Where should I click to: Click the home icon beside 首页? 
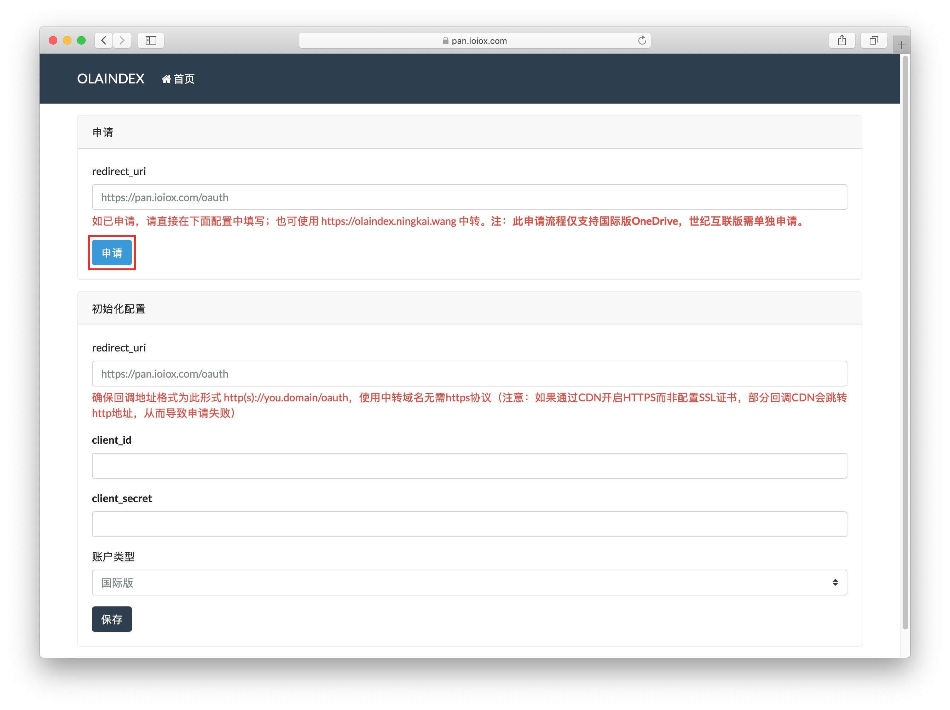coord(166,79)
